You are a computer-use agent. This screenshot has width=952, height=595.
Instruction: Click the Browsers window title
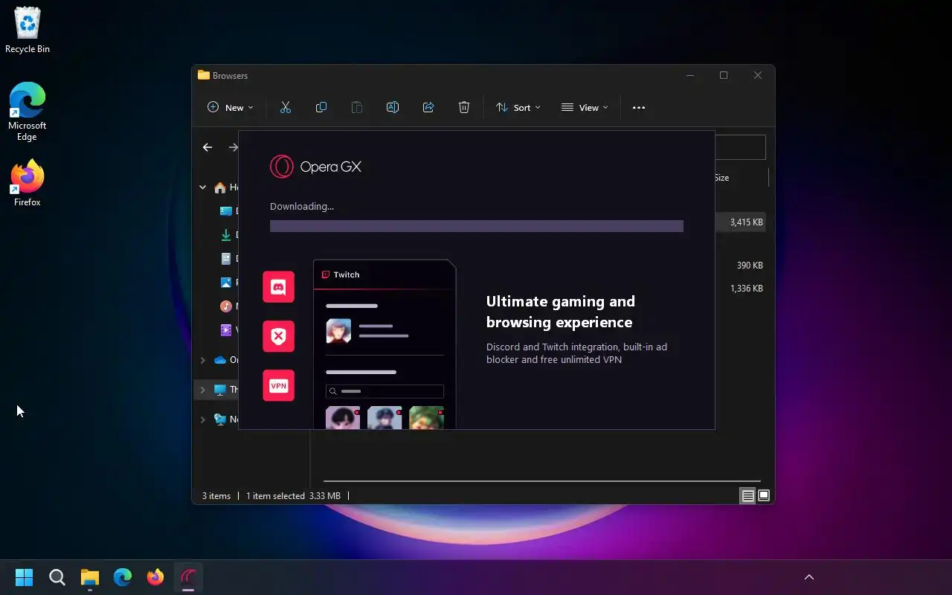(x=230, y=76)
